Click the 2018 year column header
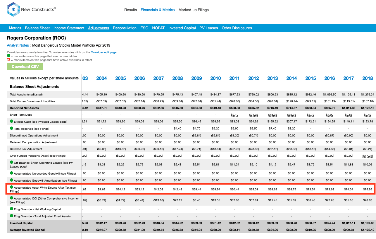 tap(368, 78)
